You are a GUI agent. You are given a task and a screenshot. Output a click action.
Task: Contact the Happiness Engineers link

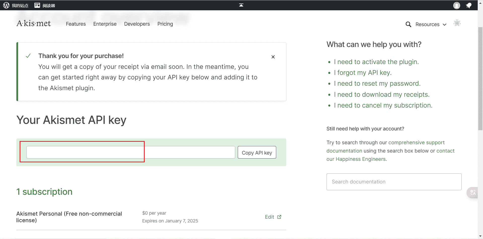390,155
